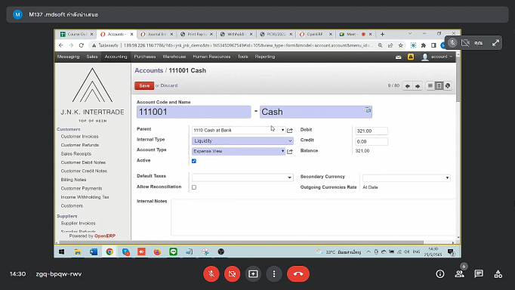515x290 pixels.
Task: Click present screen button in Meet
Action: click(x=253, y=274)
